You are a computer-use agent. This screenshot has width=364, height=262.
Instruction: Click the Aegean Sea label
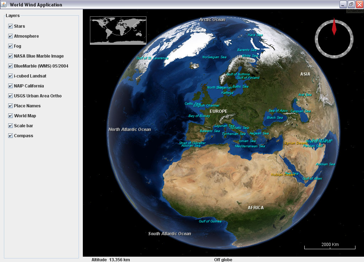pyautogui.click(x=259, y=133)
